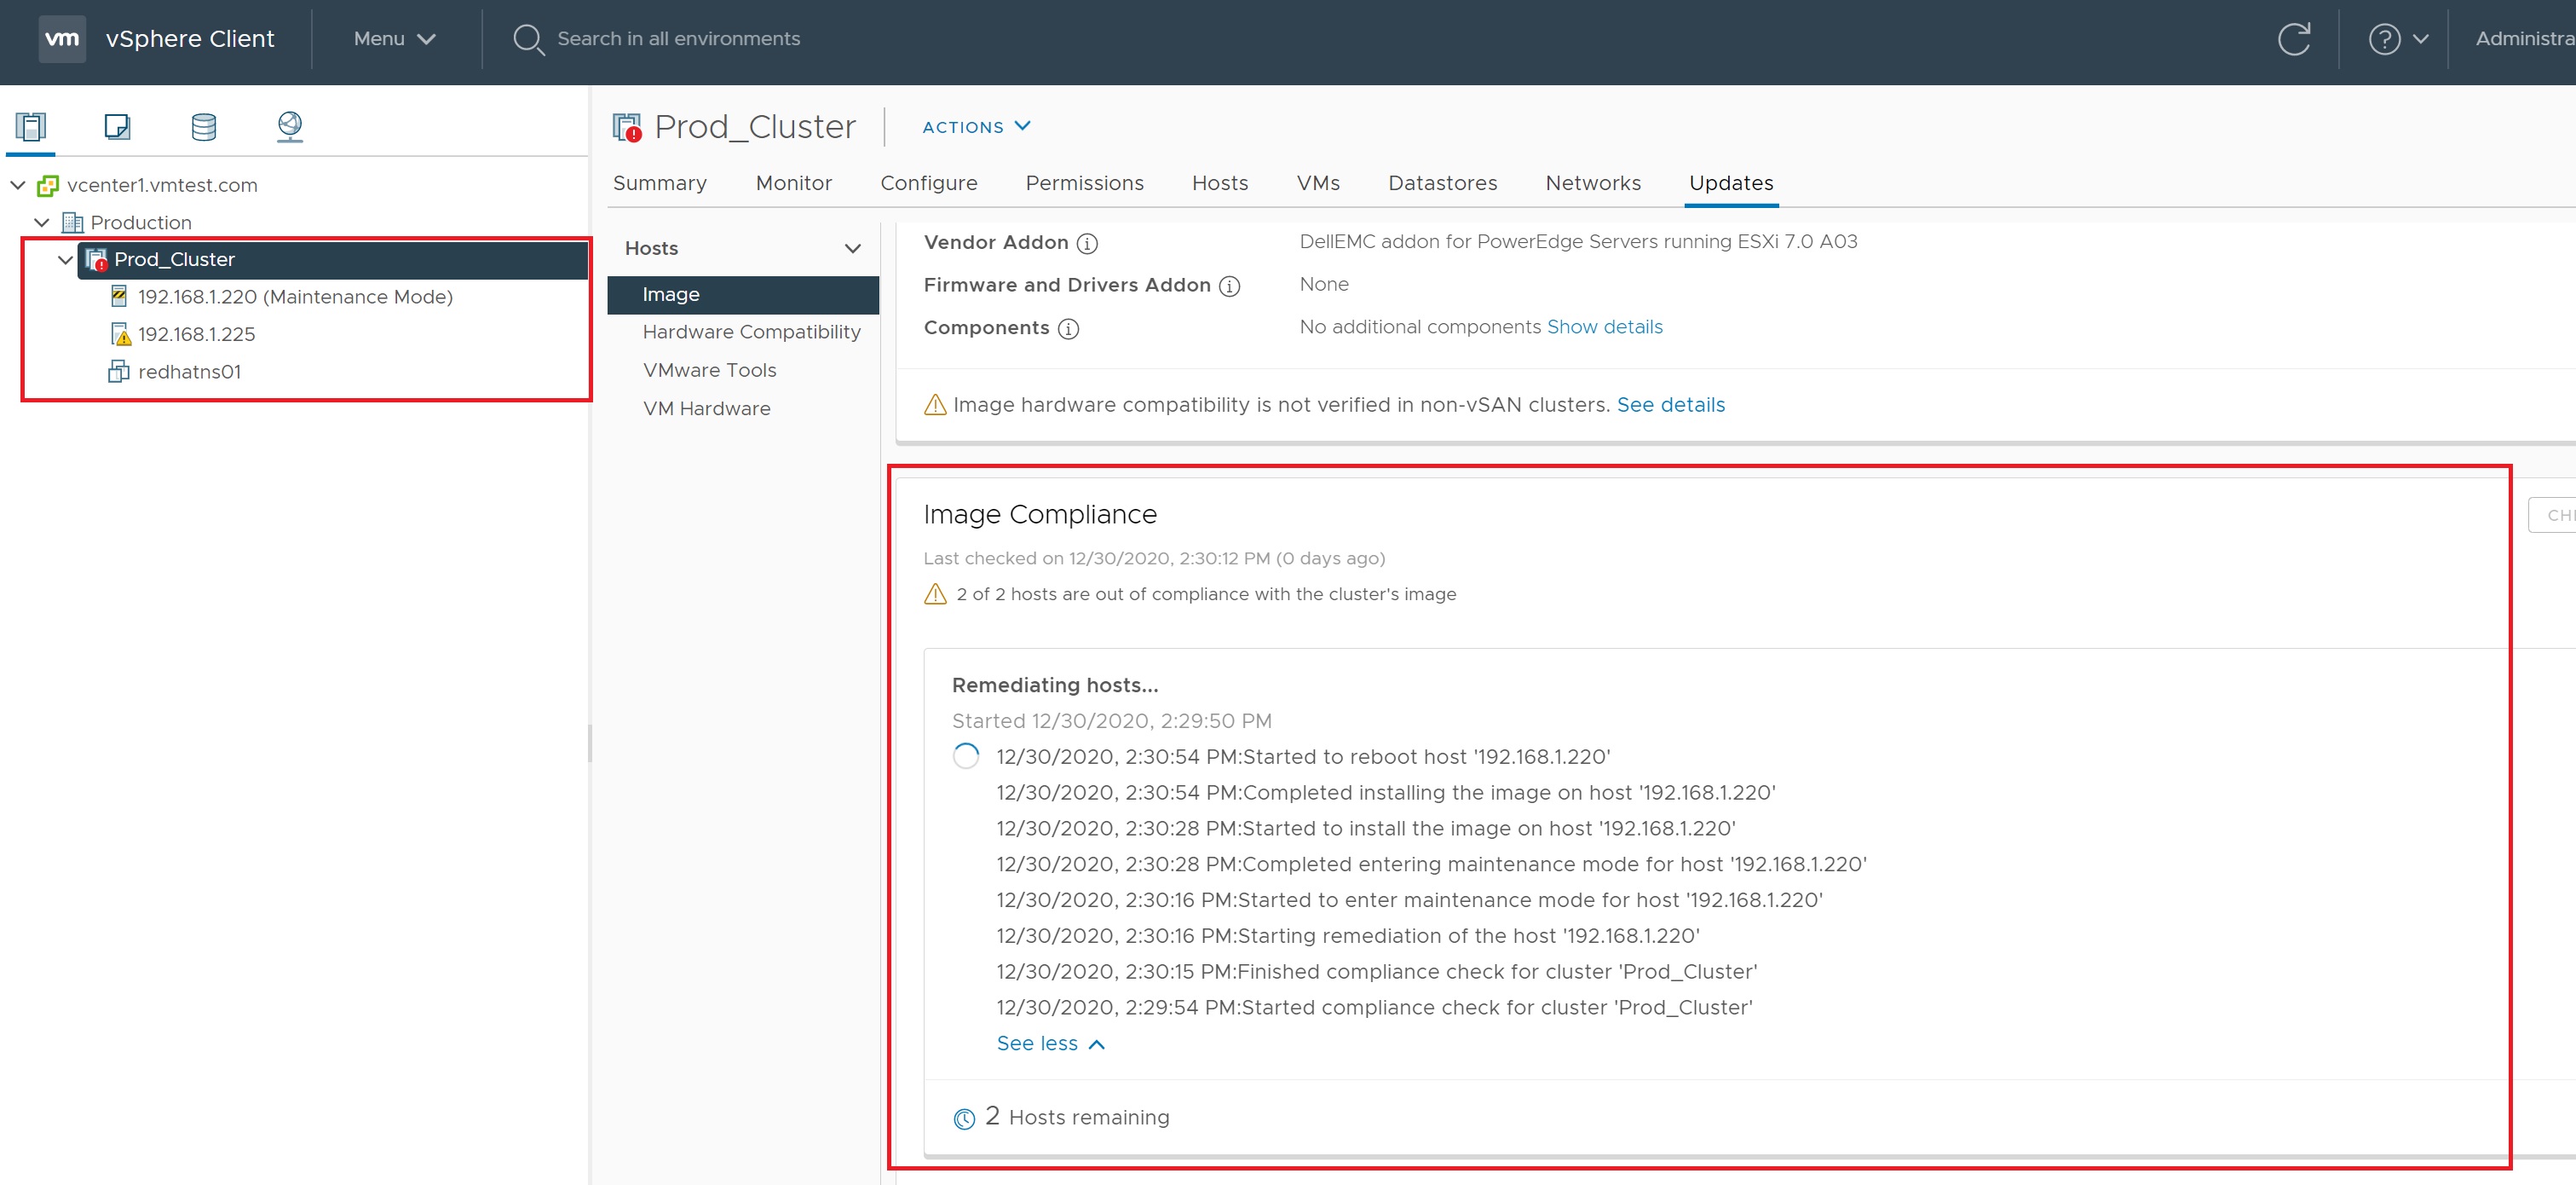Click the Prod_Cluster icon in the tree
The height and width of the screenshot is (1185, 2576).
click(96, 259)
